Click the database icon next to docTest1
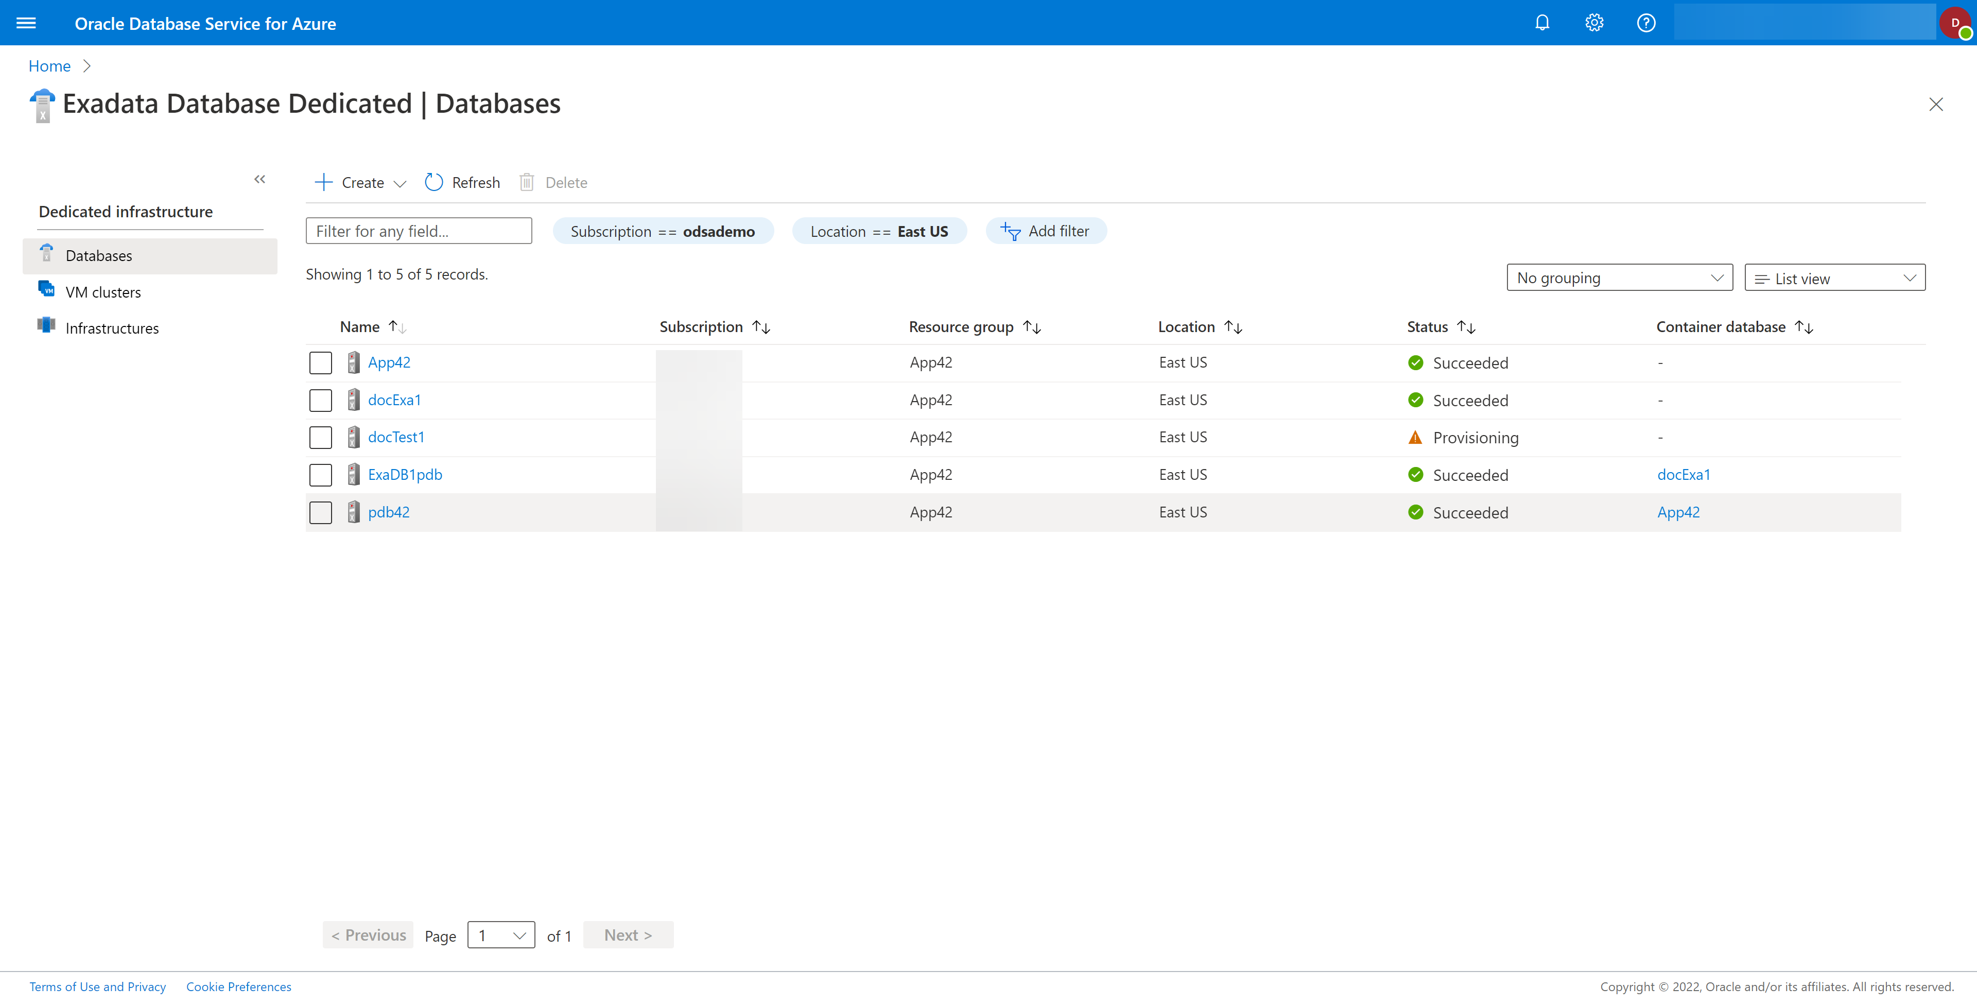The height and width of the screenshot is (1005, 1977). (x=353, y=437)
